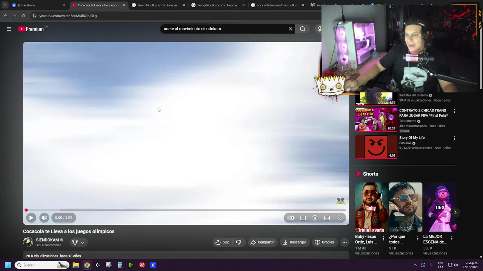The height and width of the screenshot is (271, 483).
Task: Open Chrome from taskbar
Action: (x=87, y=265)
